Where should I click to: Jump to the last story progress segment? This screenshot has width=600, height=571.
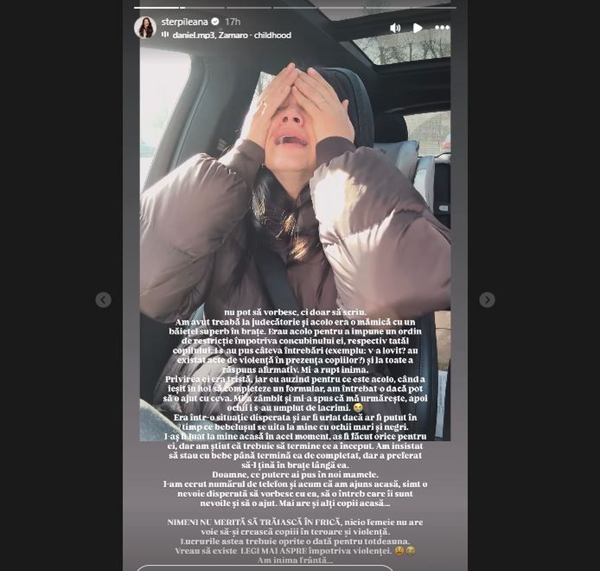coord(434,8)
